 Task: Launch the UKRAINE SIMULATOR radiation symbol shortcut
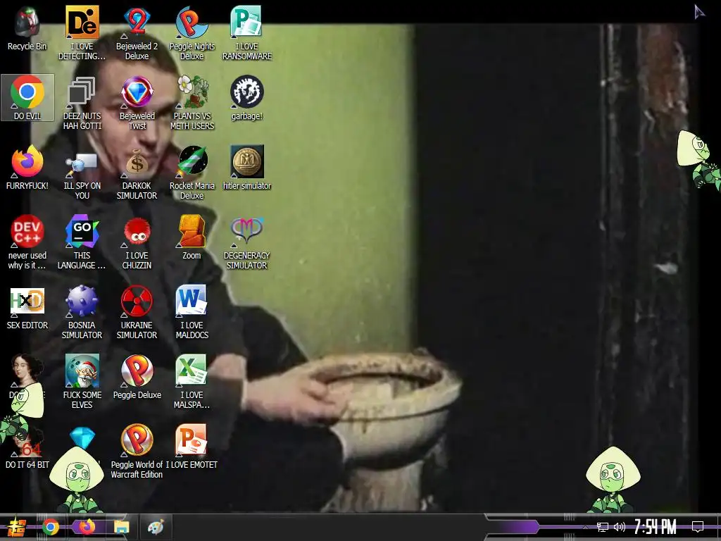(137, 313)
